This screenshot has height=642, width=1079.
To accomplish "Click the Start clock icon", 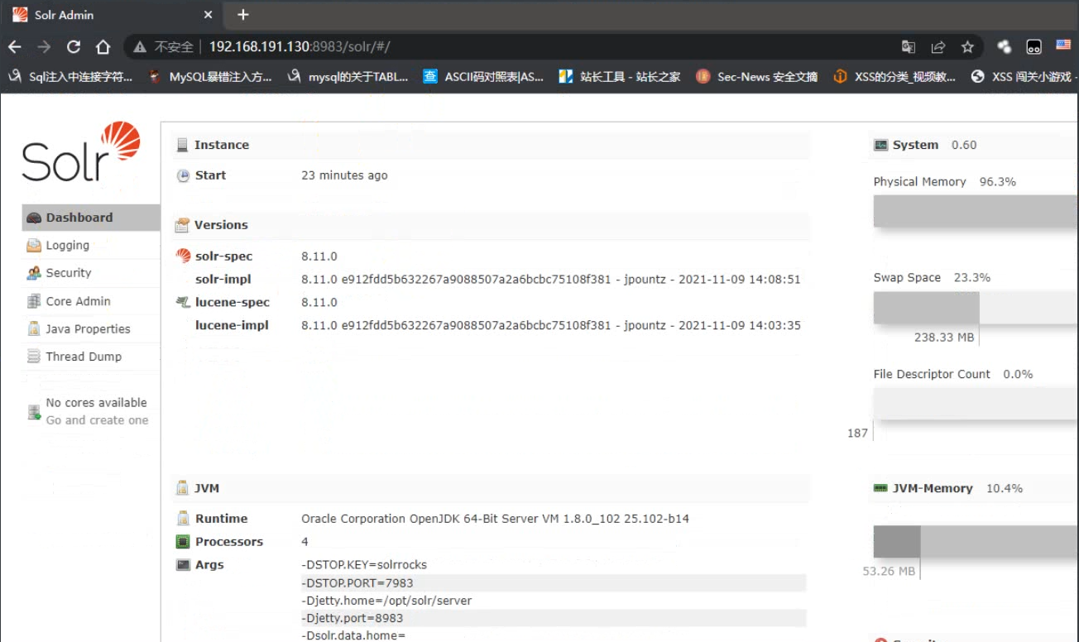I will tap(184, 175).
